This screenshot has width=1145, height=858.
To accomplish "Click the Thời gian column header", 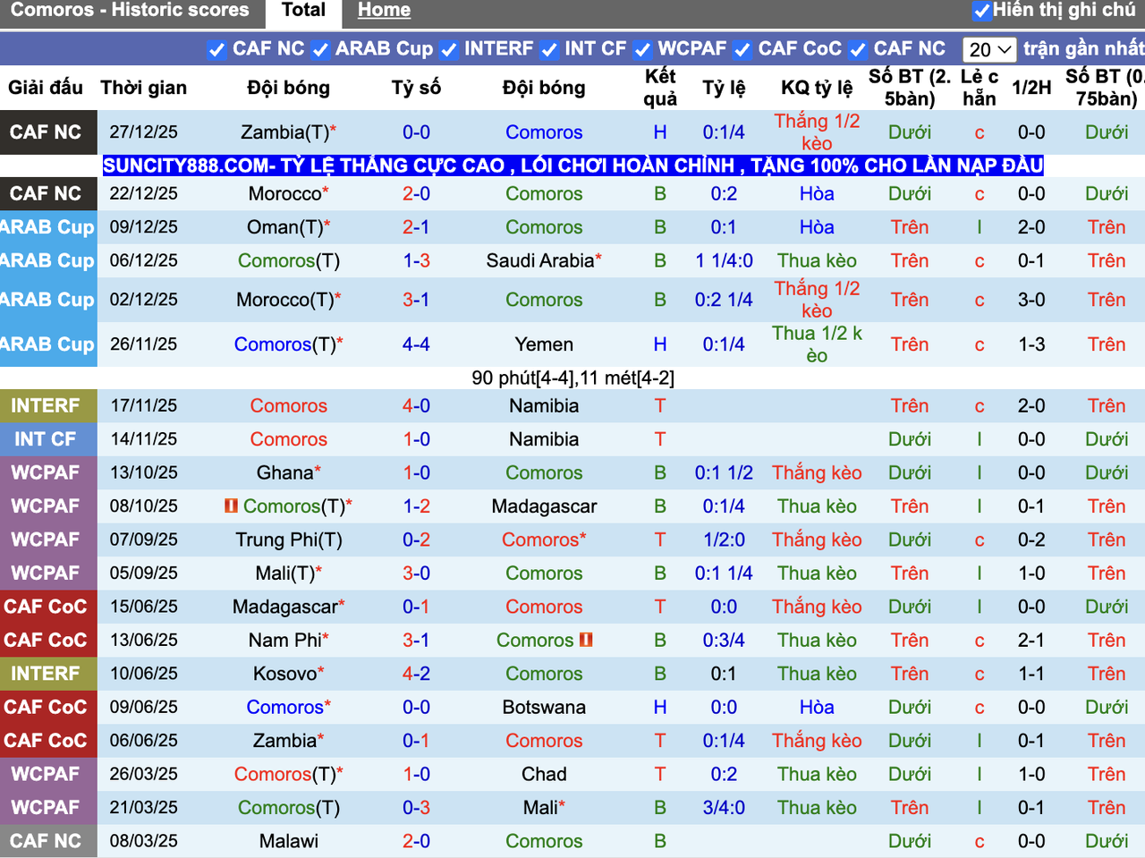I will [144, 88].
